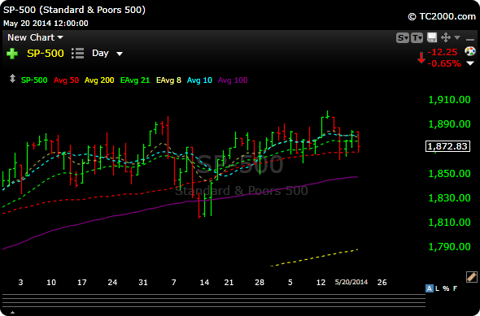Click the 5/20/2014 date axis label
This screenshot has height=316, width=480.
(x=351, y=282)
